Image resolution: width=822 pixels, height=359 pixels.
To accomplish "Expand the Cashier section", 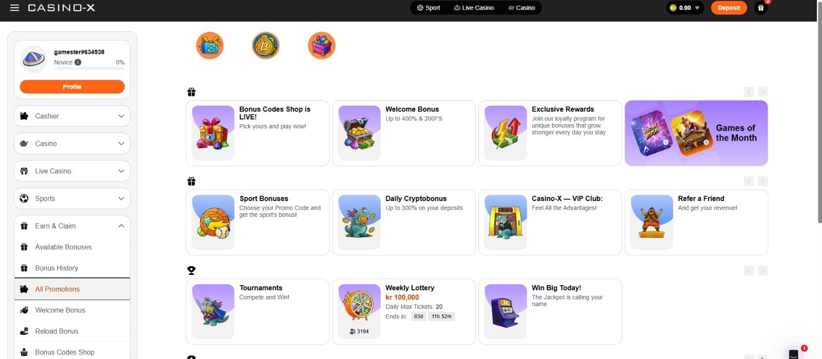I will (x=72, y=116).
